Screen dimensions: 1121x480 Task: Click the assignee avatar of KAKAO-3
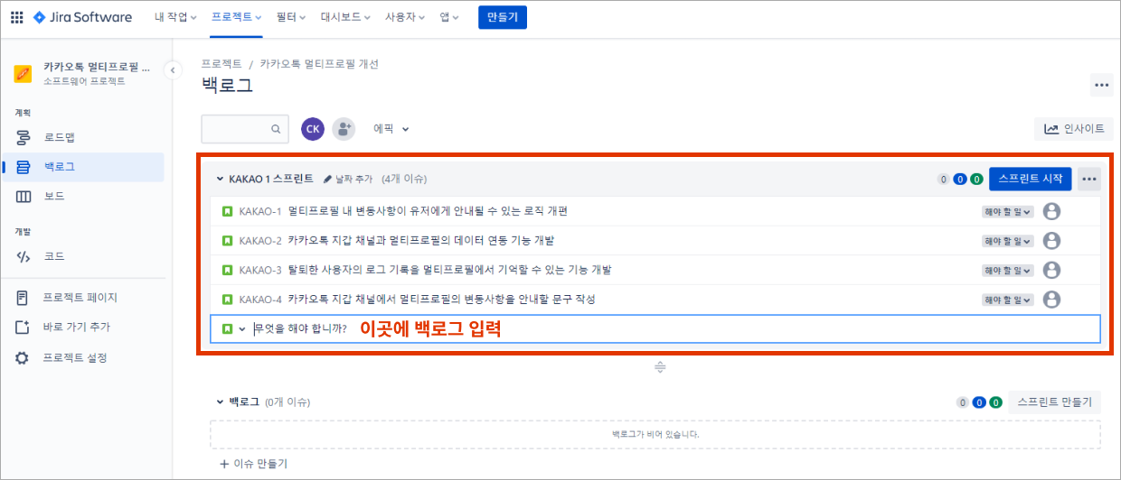click(x=1051, y=270)
